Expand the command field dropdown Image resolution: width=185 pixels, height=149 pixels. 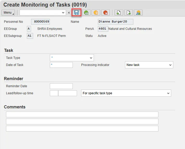point(63,13)
